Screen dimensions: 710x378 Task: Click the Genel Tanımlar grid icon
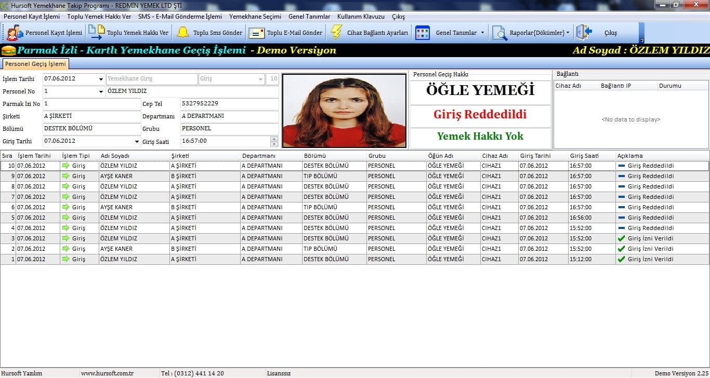(x=423, y=32)
